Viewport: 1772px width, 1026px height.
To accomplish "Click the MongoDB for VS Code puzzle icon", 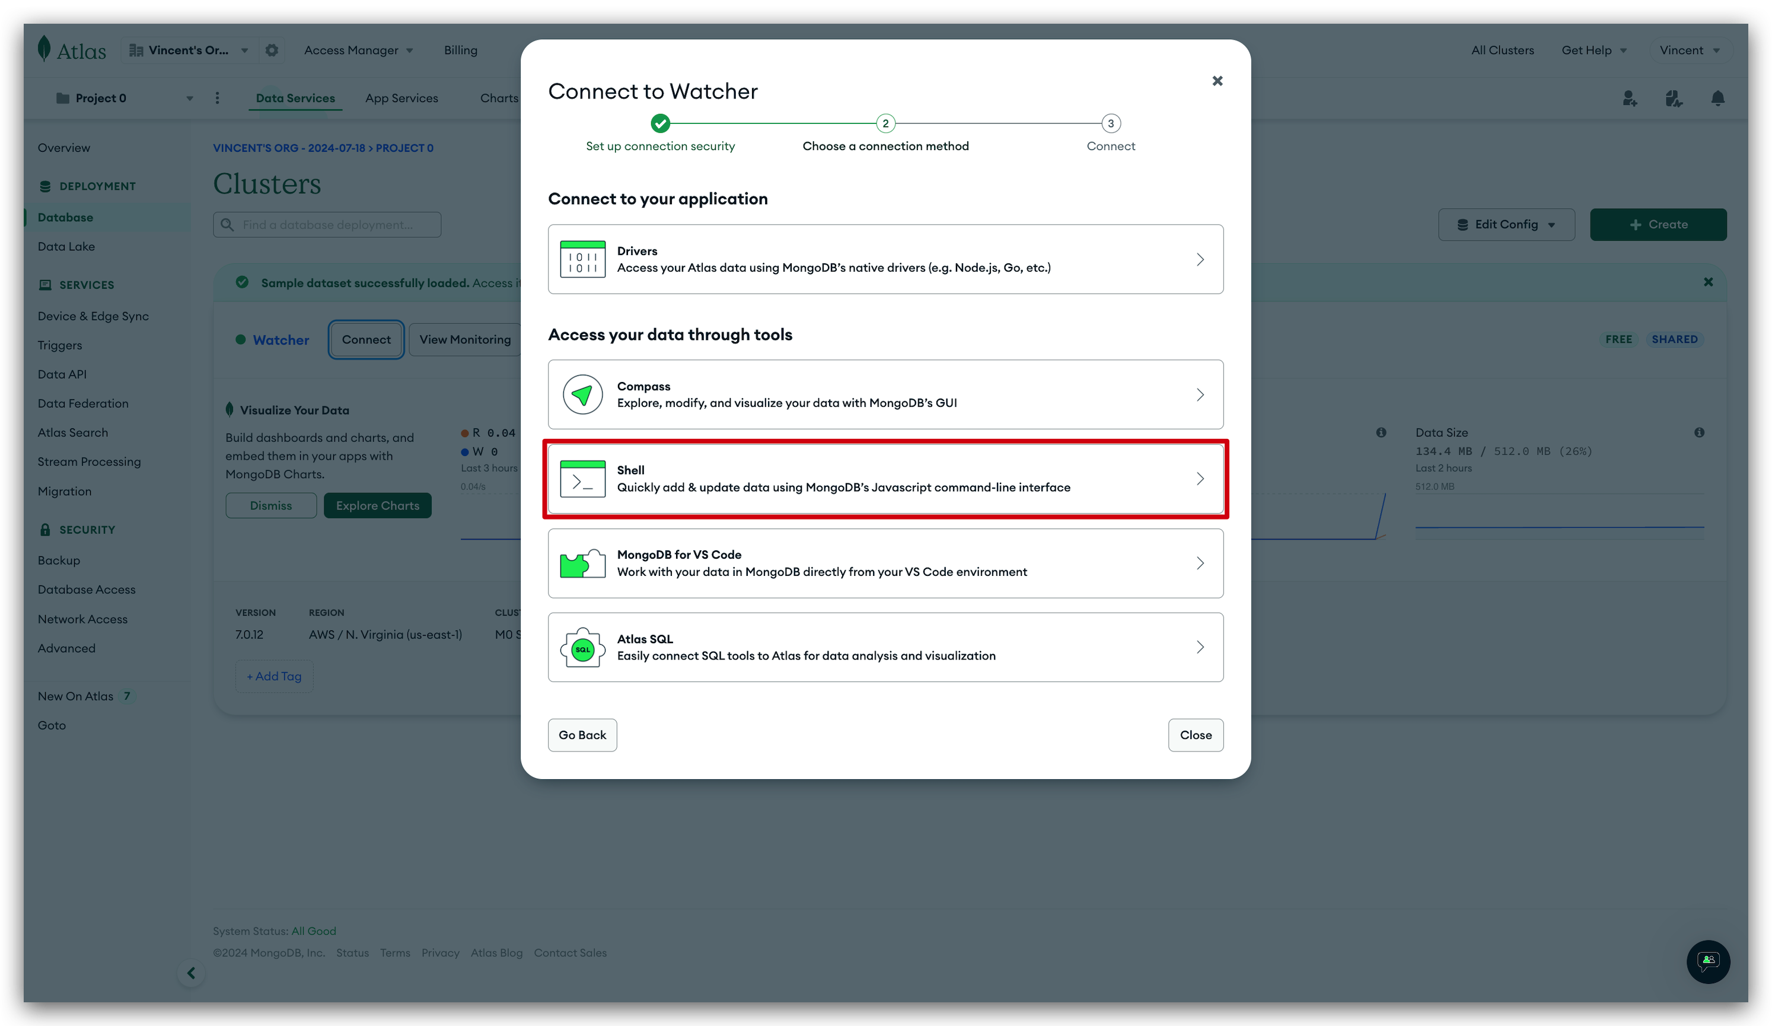I will click(x=582, y=563).
